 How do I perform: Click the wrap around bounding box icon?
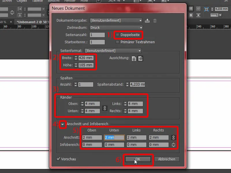click(x=198, y=9)
